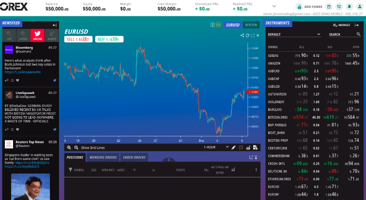The width and height of the screenshot is (366, 200).
Task: Click the instruments search magnifier icon
Action: [359, 34]
